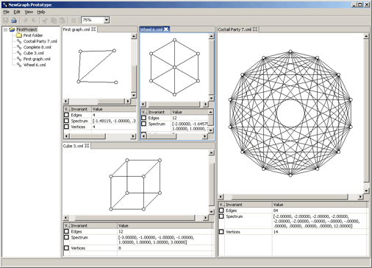Click scroll down arrow in Wheel 6 invariants table
This screenshot has height=268, width=372.
coord(210,130)
